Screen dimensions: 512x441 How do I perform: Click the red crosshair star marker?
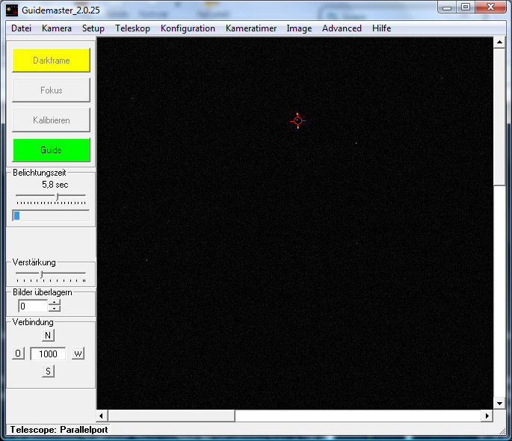297,120
